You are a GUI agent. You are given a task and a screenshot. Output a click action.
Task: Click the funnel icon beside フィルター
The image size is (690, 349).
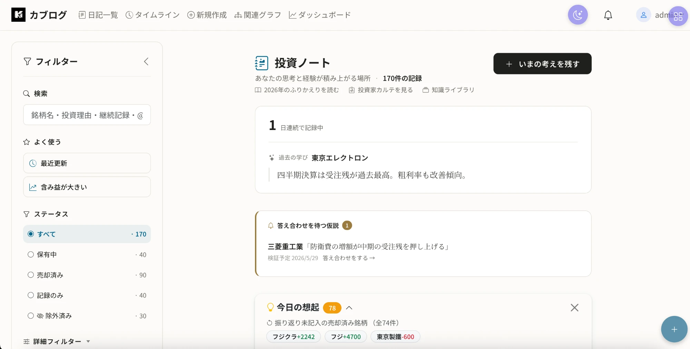pos(27,61)
